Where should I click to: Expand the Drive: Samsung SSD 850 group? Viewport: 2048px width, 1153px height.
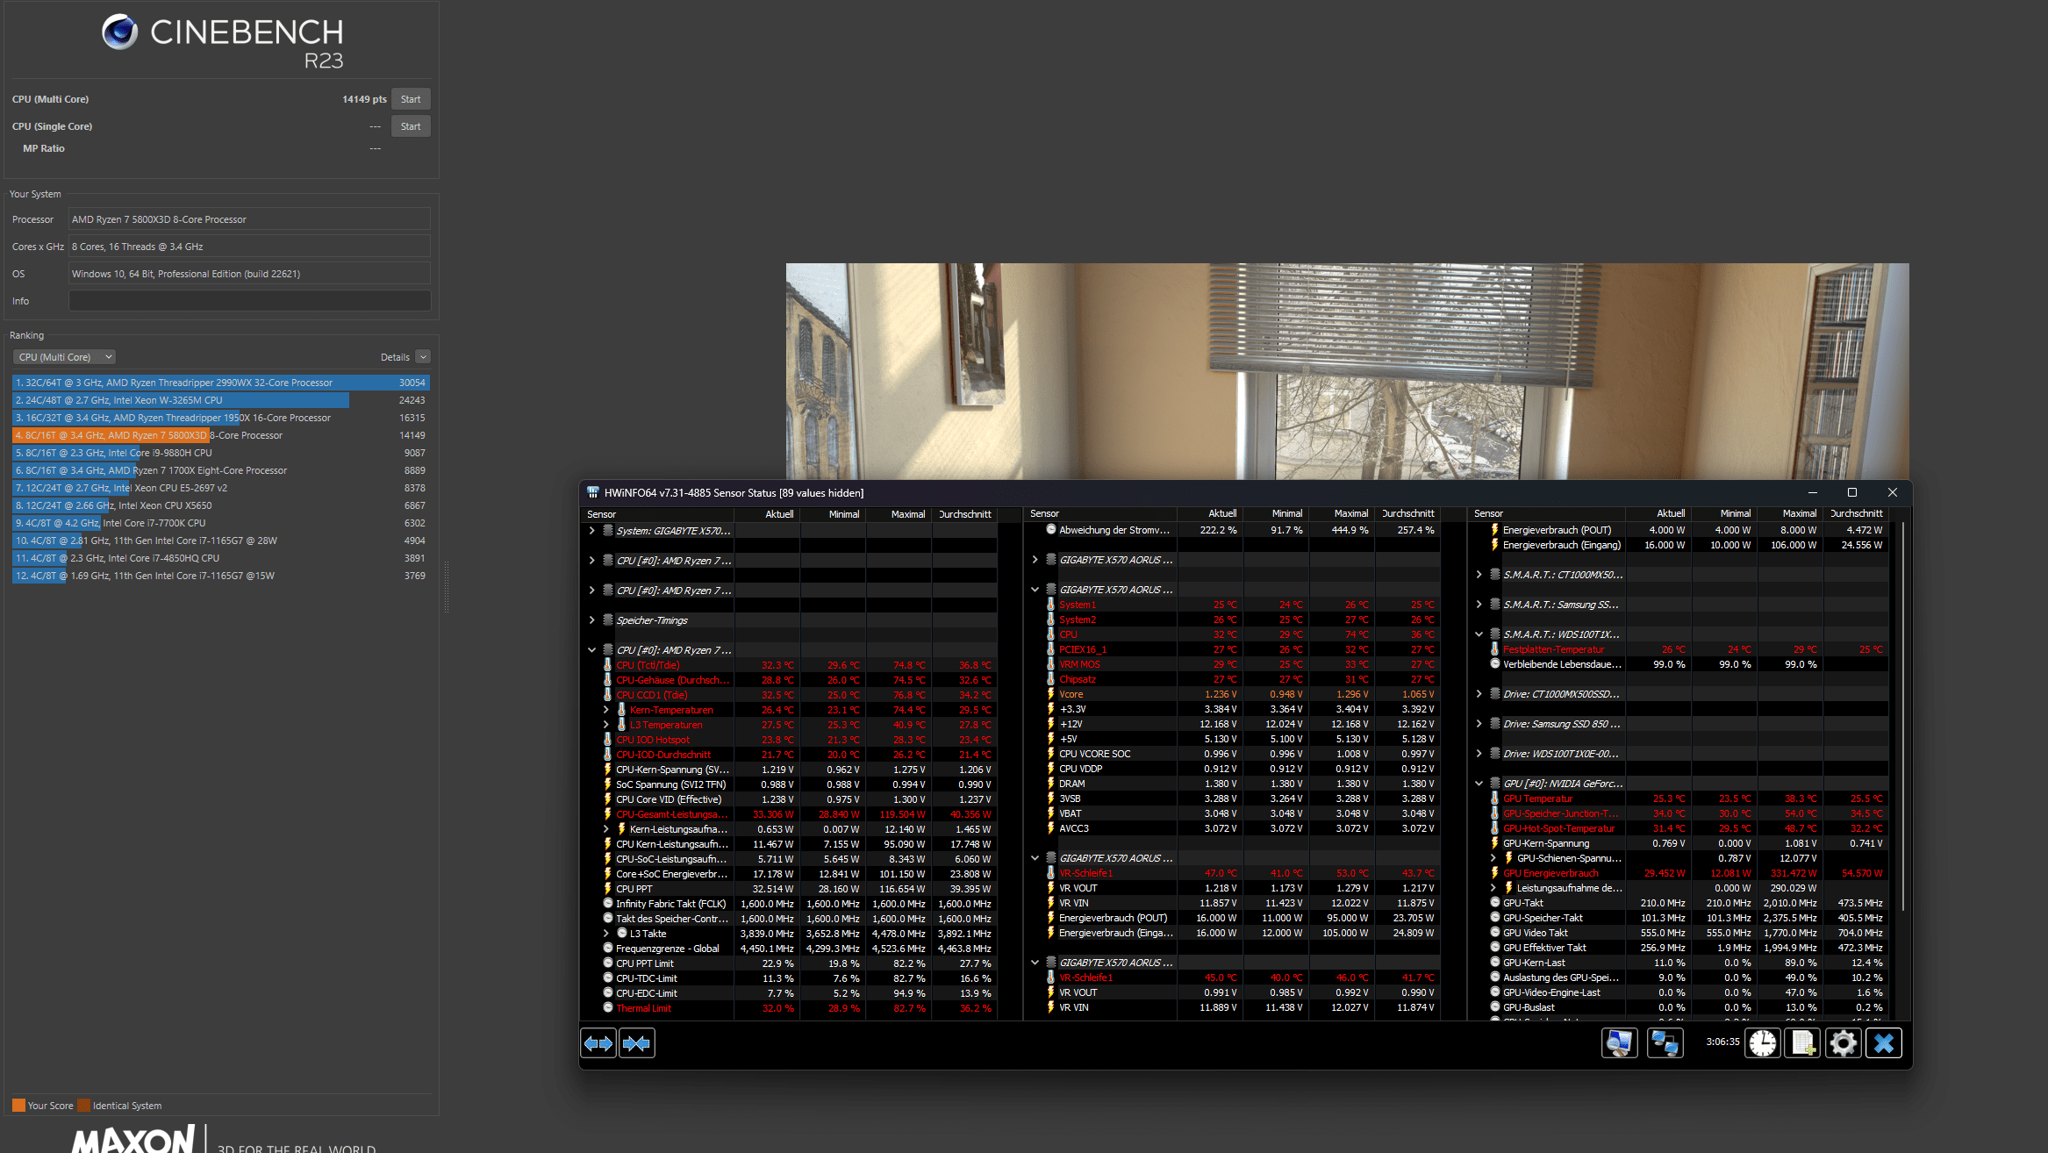click(x=1479, y=723)
